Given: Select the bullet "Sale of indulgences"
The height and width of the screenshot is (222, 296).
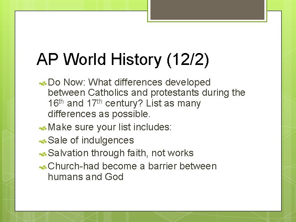Looking at the screenshot, I should [91, 141].
